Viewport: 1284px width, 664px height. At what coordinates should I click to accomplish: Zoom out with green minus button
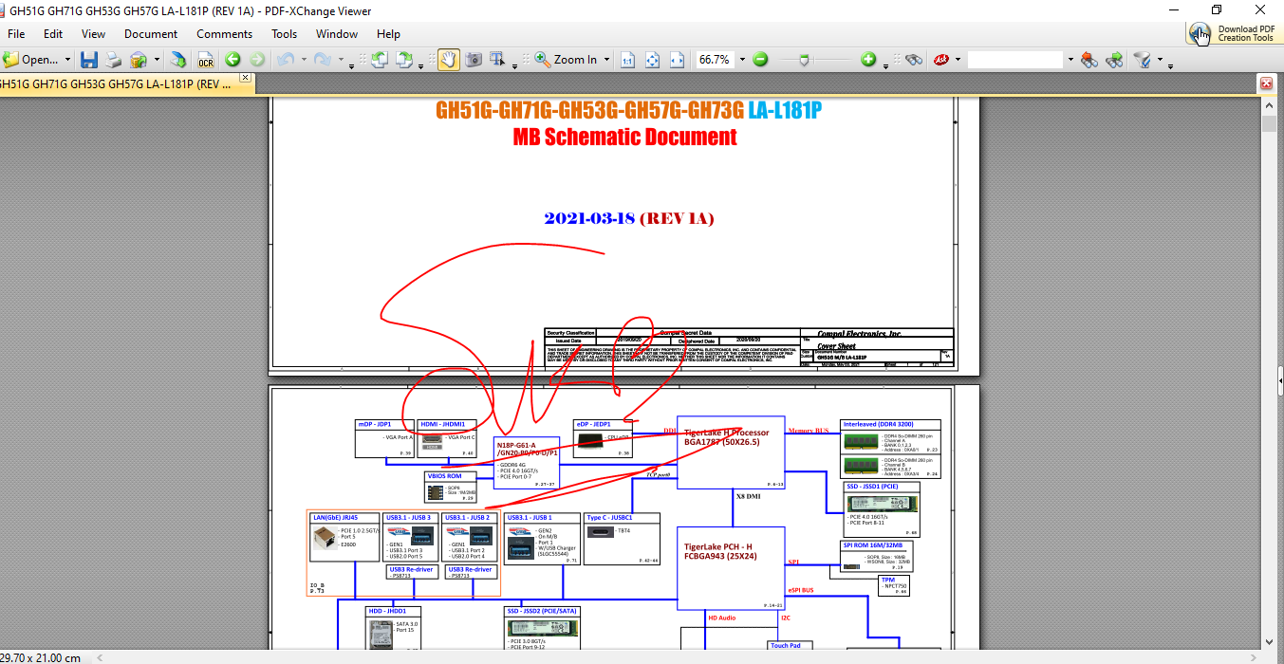pyautogui.click(x=760, y=60)
